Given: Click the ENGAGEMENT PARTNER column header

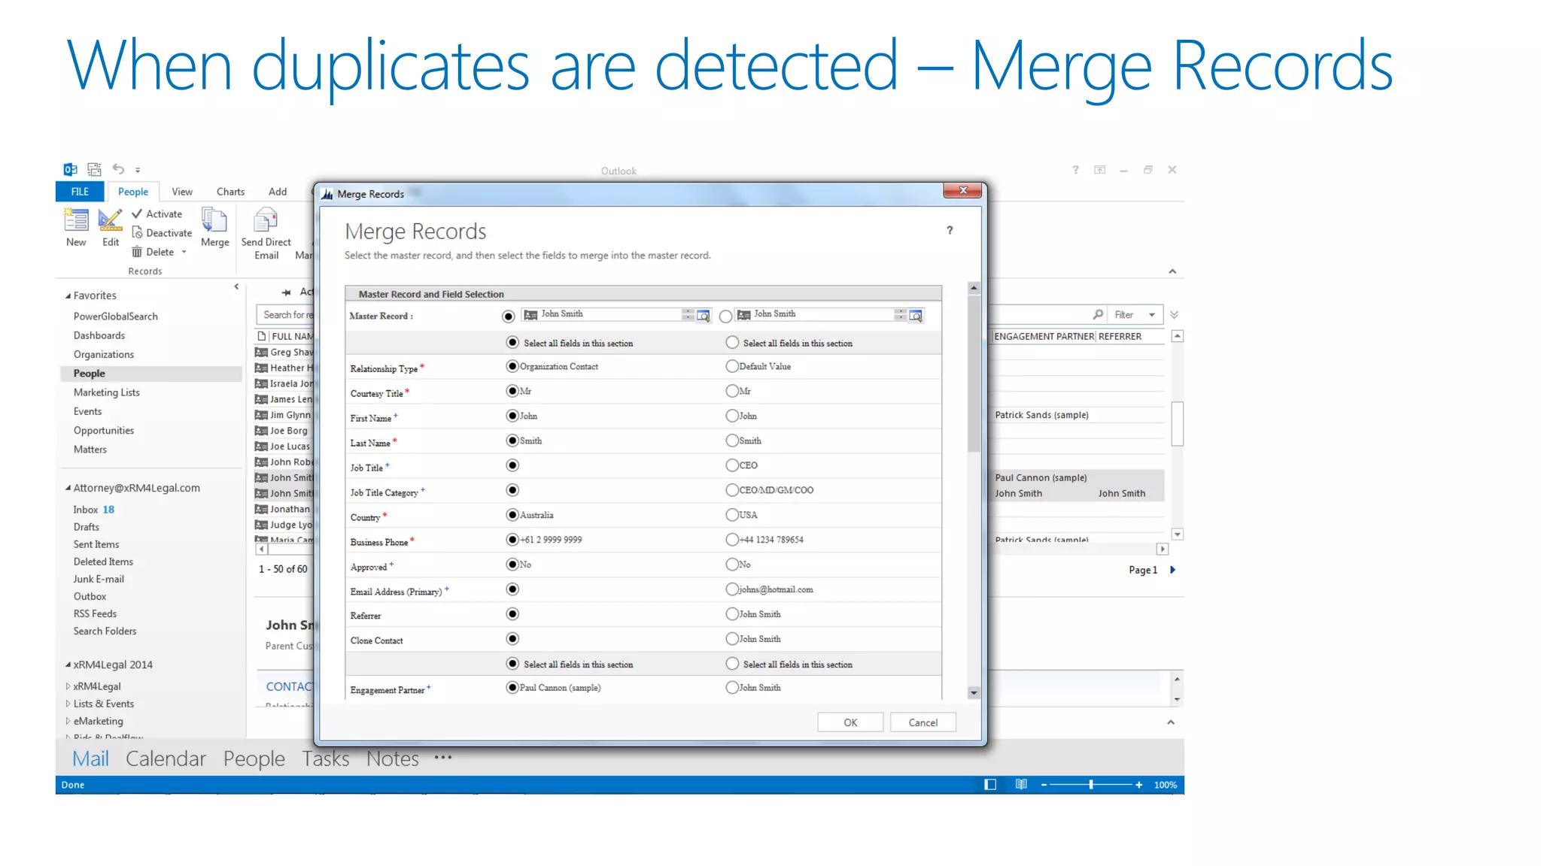Looking at the screenshot, I should (1044, 337).
